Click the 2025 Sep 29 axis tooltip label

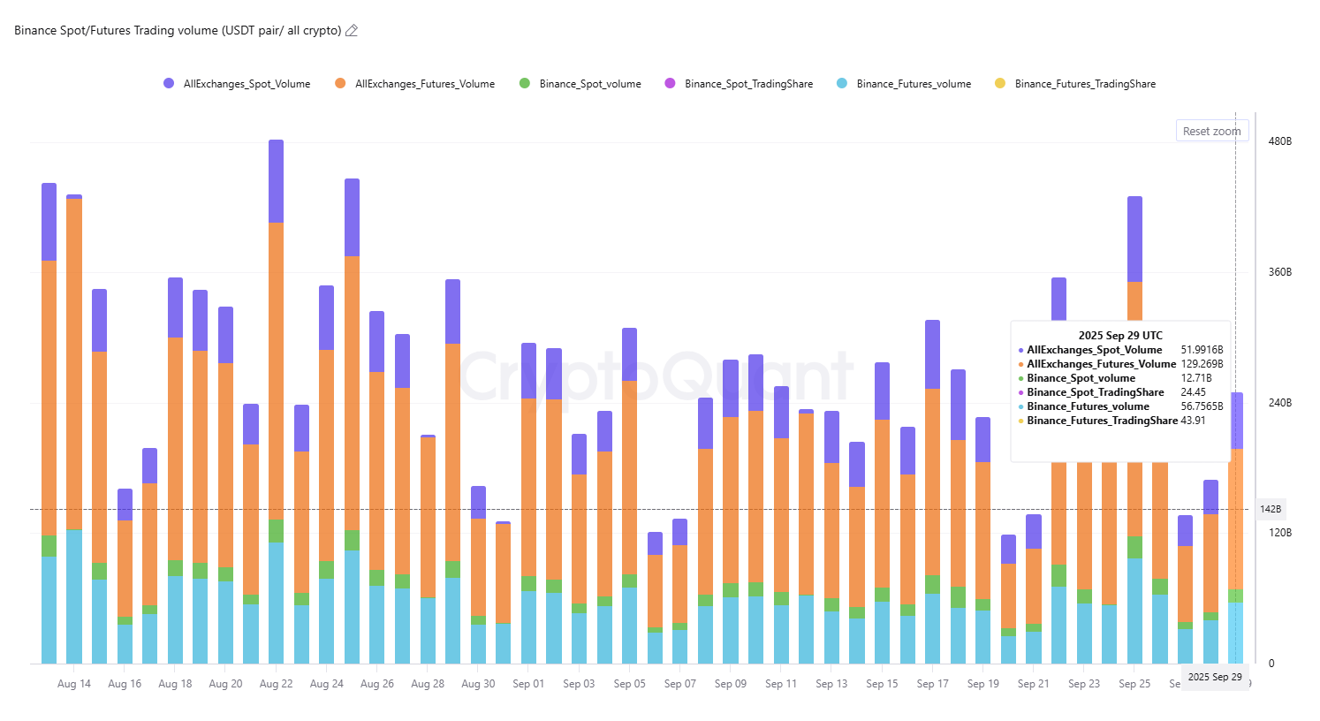coord(1215,677)
